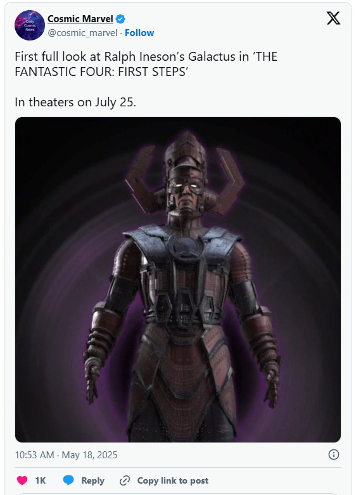Click the tweet's first line about Ralph Ineson
The image size is (356, 495).
pyautogui.click(x=146, y=57)
